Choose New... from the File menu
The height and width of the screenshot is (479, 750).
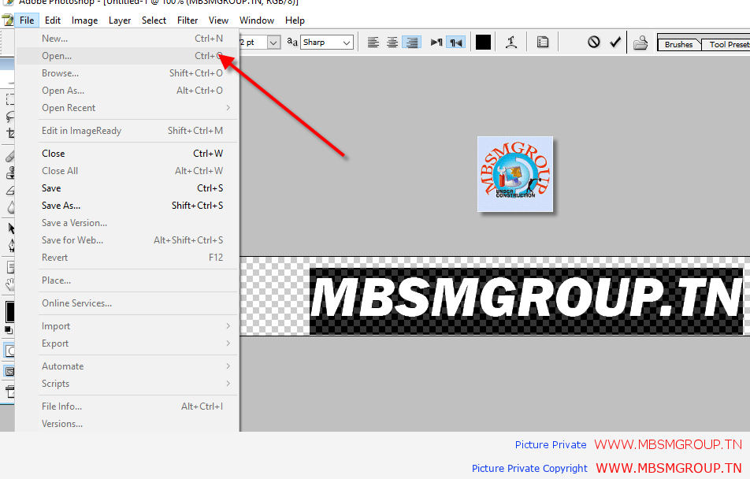(x=127, y=39)
